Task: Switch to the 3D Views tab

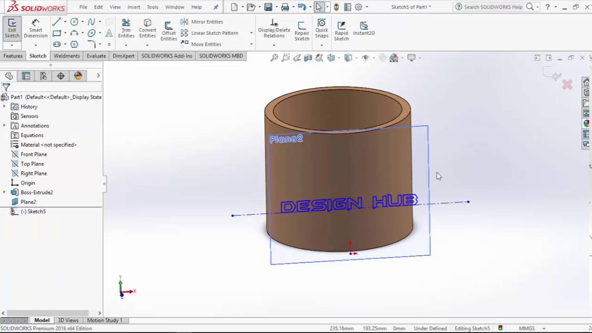Action: [x=68, y=320]
